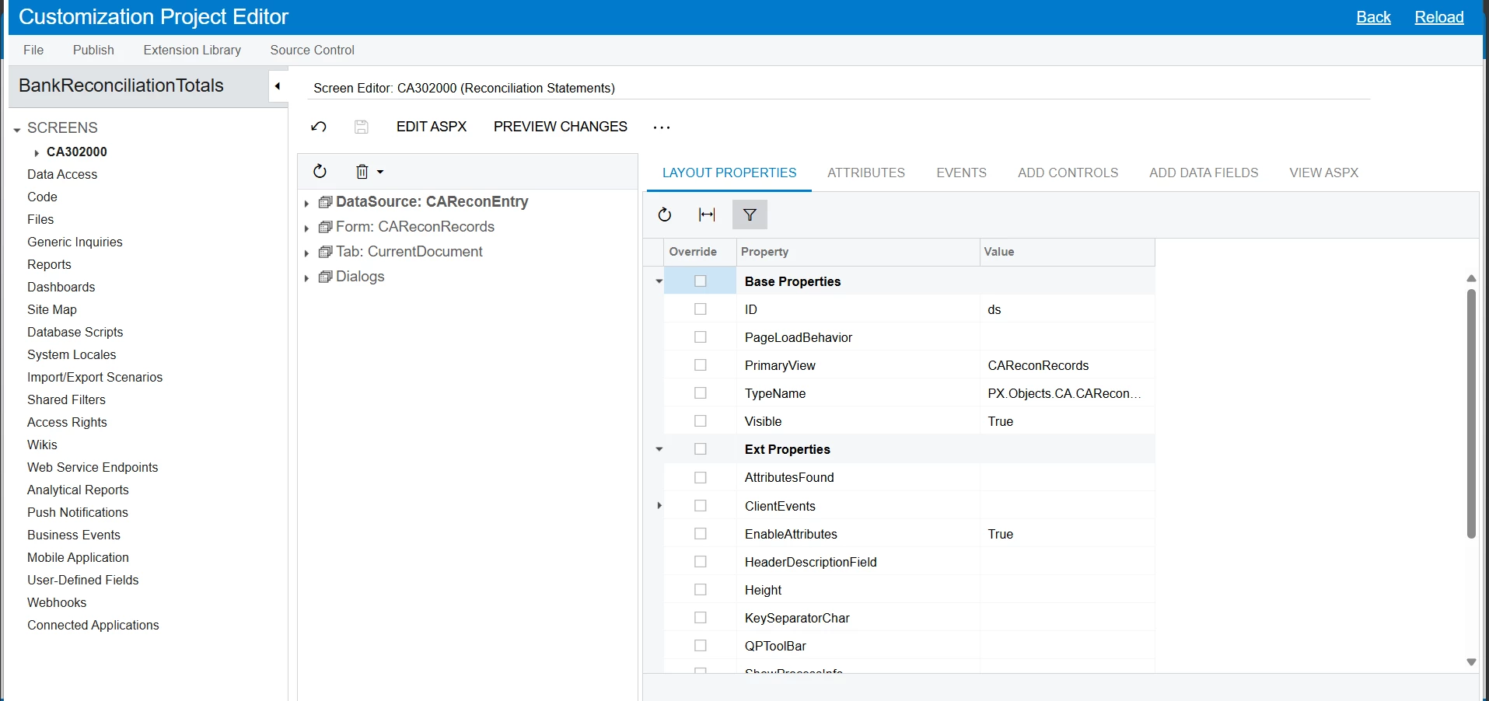Check Override for ID property
Image resolution: width=1489 pixels, height=701 pixels.
(x=701, y=309)
